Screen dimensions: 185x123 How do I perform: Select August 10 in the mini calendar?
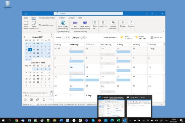30,50
